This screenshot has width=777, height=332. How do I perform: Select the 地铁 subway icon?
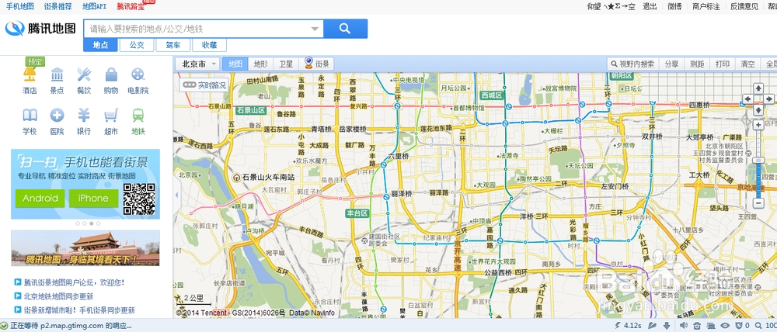click(x=138, y=116)
